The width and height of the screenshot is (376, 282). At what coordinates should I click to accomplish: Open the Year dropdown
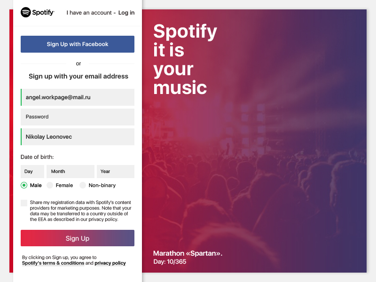coord(116,172)
